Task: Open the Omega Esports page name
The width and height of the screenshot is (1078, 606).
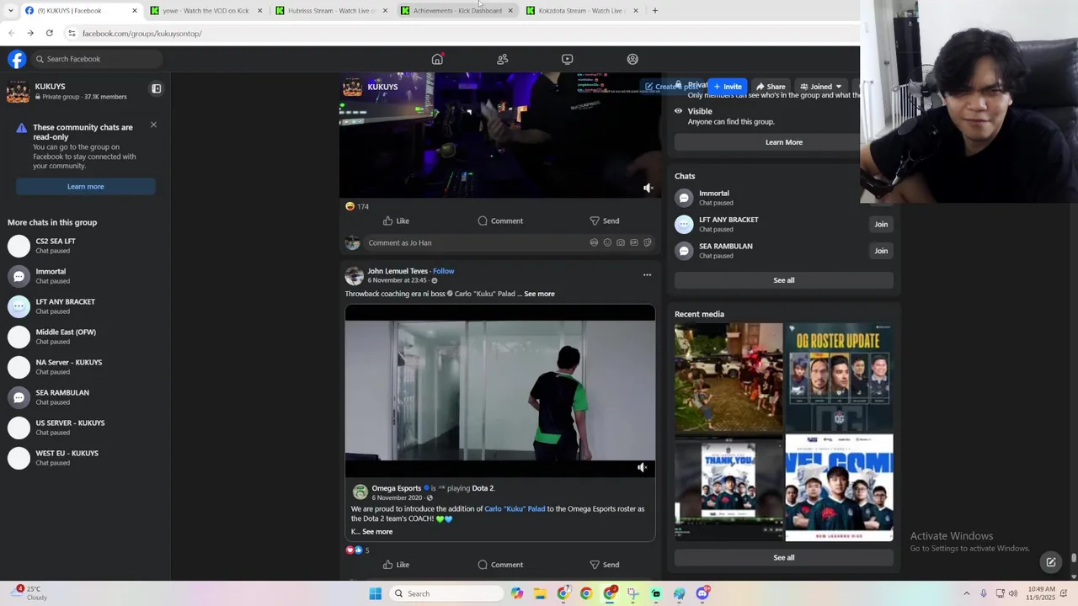Action: point(396,488)
